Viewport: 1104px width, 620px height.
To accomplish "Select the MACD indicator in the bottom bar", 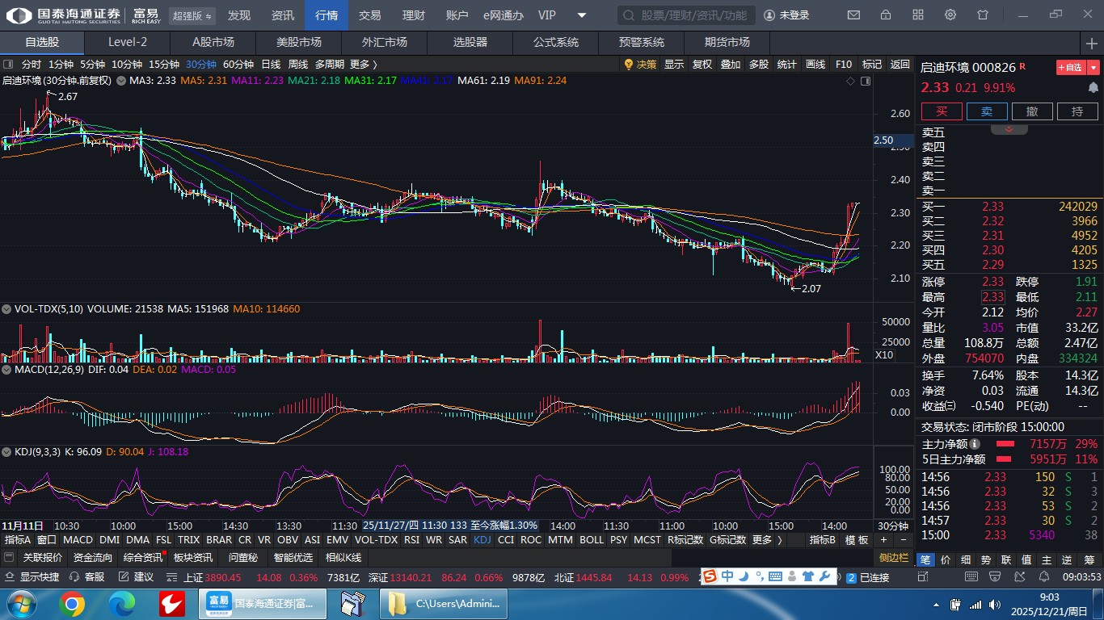I will click(78, 539).
